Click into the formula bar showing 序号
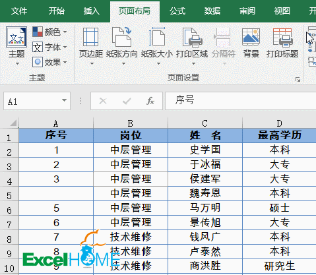 click(x=240, y=101)
